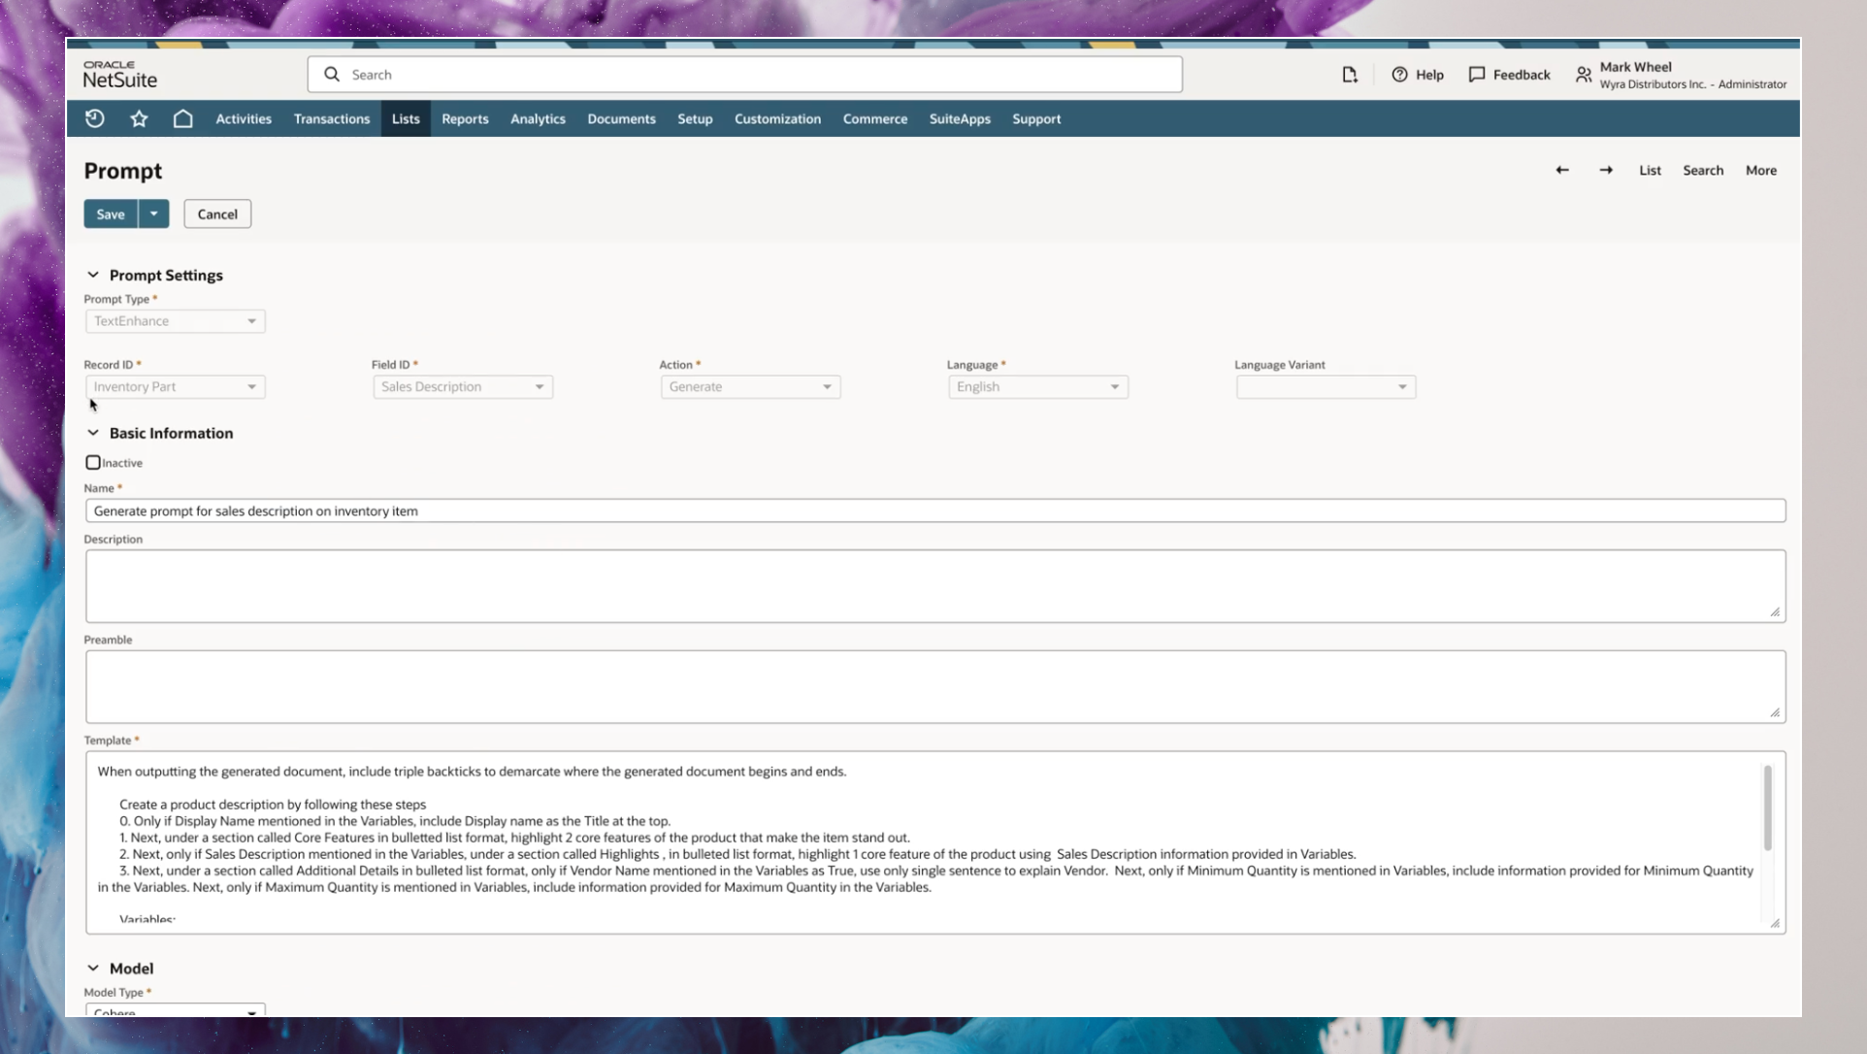
Task: Open the Support menu
Action: click(1036, 118)
